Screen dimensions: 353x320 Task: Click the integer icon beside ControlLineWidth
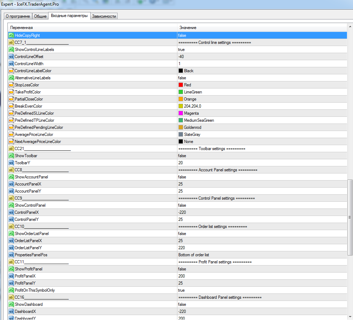[x=11, y=64]
